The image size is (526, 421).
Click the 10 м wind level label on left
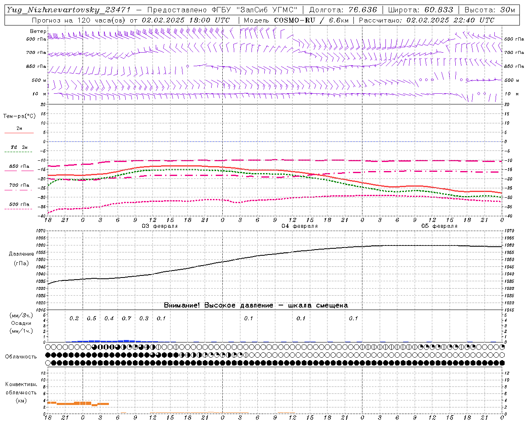pos(39,94)
